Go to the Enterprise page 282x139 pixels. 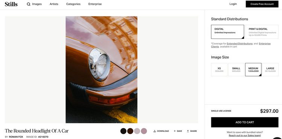[95, 4]
